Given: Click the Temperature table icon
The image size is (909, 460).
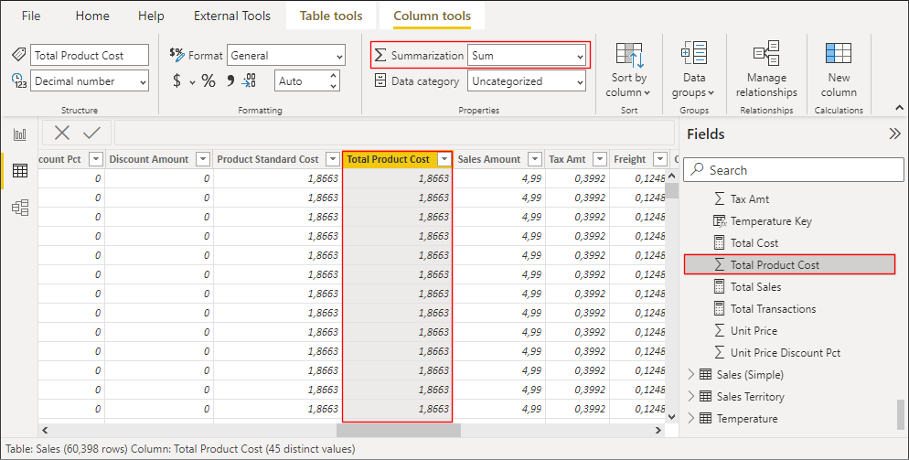Looking at the screenshot, I should click(705, 418).
